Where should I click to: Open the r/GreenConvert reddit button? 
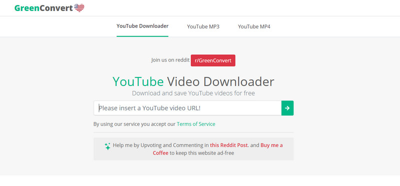[213, 60]
